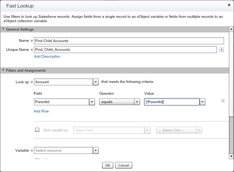Click the scrollbar up arrow
234x172 pixels.
click(231, 29)
